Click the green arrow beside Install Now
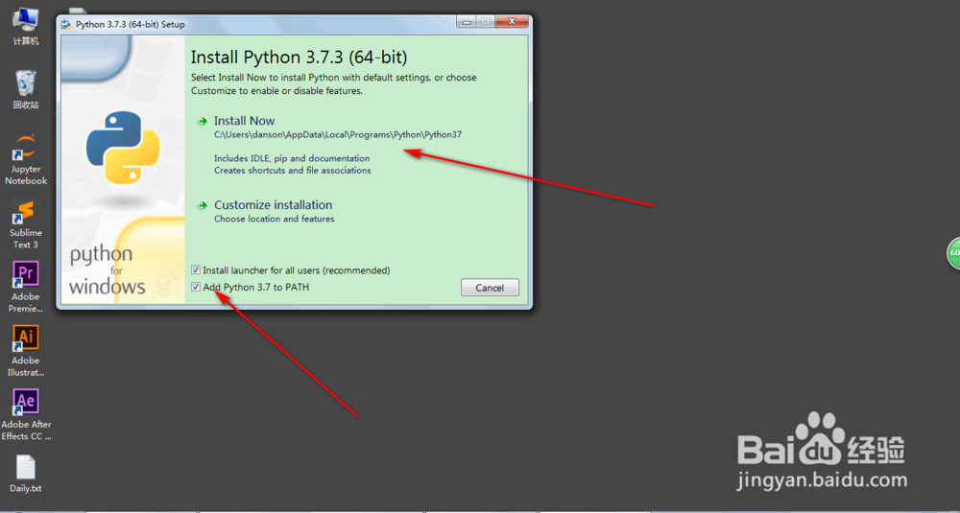This screenshot has width=960, height=513. coord(202,122)
